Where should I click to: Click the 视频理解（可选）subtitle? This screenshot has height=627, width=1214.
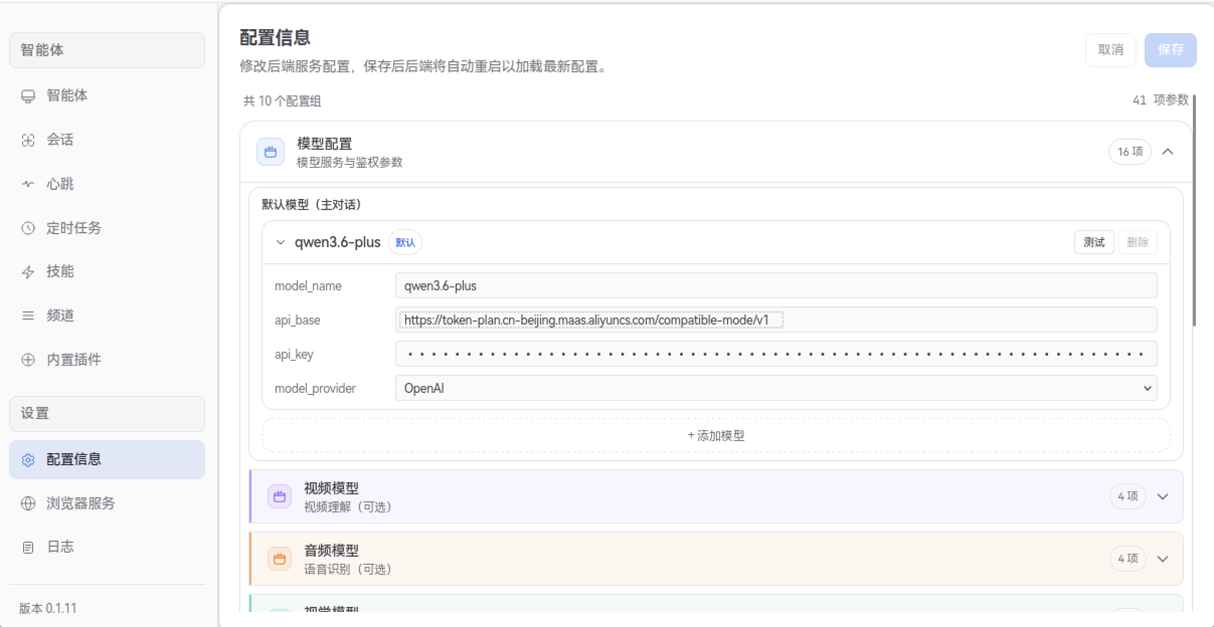pos(348,507)
